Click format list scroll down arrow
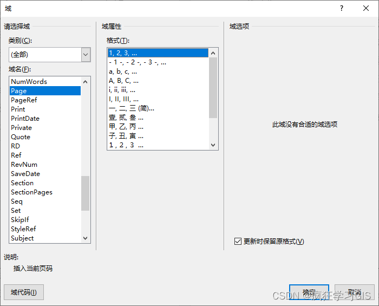The height and width of the screenshot is (306, 379). point(213,145)
